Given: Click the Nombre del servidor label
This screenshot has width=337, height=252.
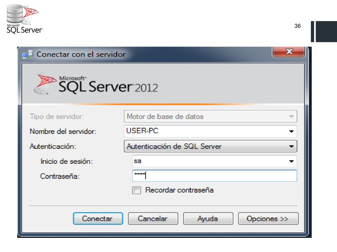Looking at the screenshot, I should (x=63, y=131).
